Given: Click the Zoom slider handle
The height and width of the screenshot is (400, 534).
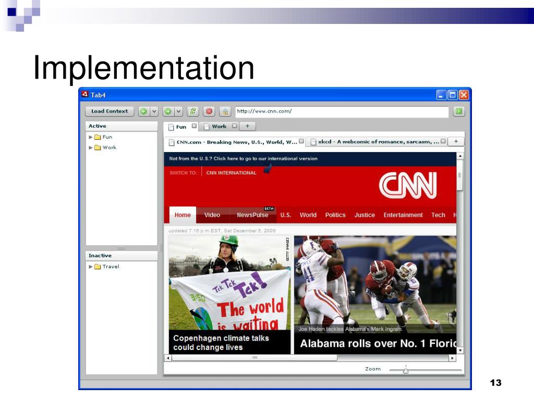Looking at the screenshot, I should click(406, 370).
